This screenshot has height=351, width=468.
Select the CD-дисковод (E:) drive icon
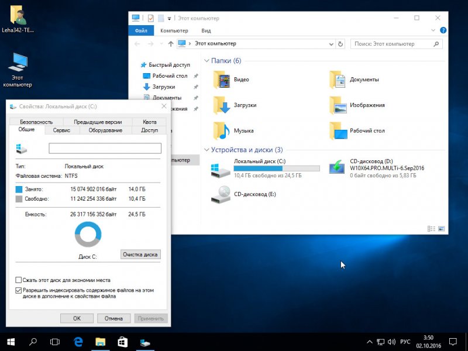click(222, 193)
